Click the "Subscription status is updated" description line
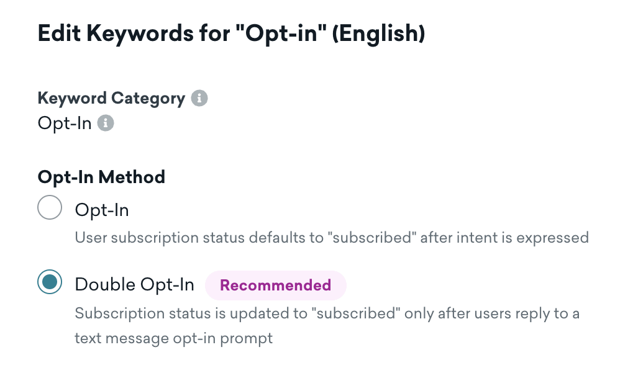This screenshot has height=391, width=633. pos(327,313)
